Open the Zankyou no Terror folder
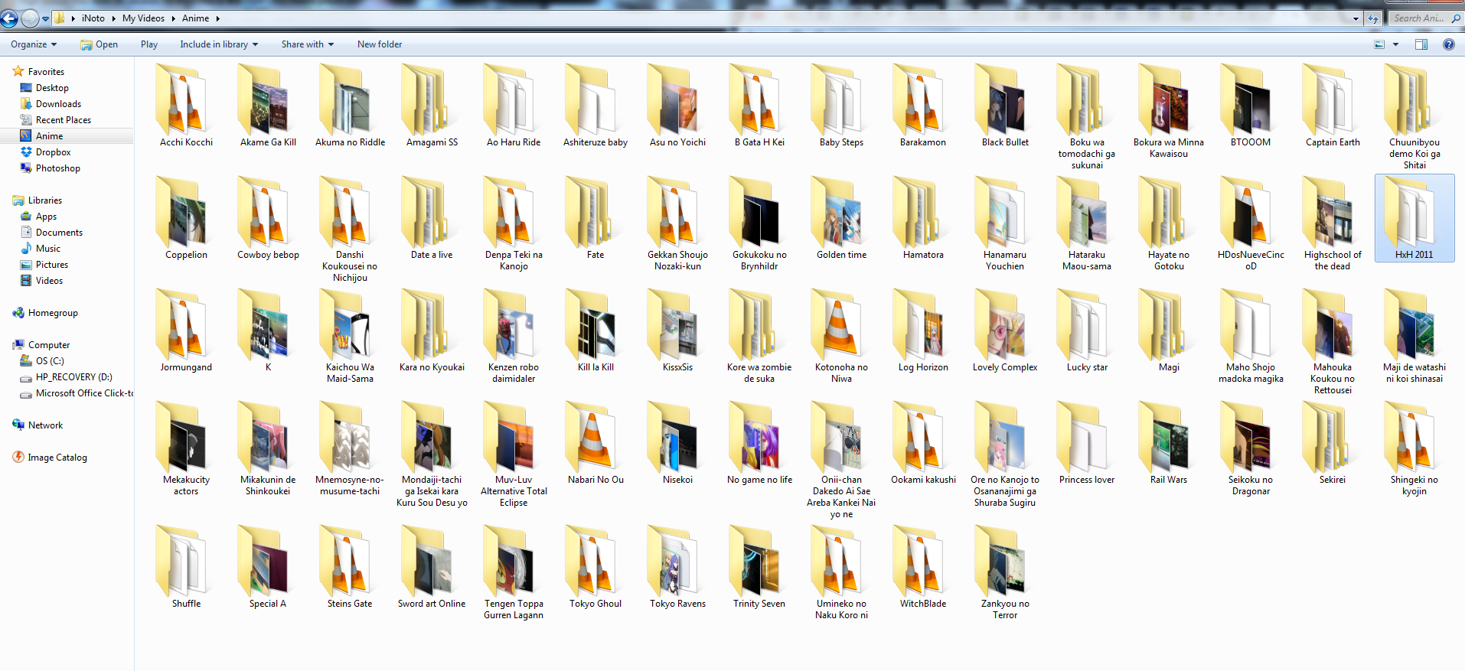This screenshot has width=1465, height=671. tap(1005, 572)
